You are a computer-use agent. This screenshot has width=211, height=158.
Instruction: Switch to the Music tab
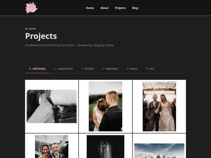(132, 69)
